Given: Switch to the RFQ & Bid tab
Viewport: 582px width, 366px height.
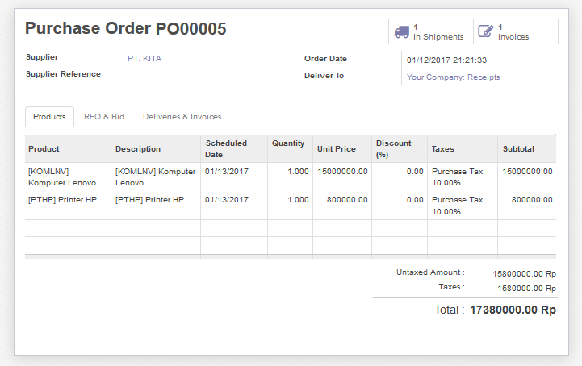Looking at the screenshot, I should point(104,117).
